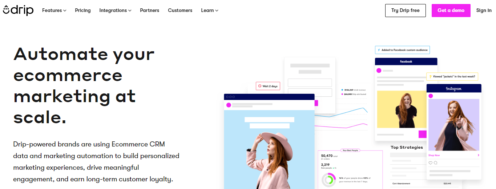This screenshot has width=496, height=189.
Task: Click the Automate your ecommerce marketing headline
Action: [84, 86]
